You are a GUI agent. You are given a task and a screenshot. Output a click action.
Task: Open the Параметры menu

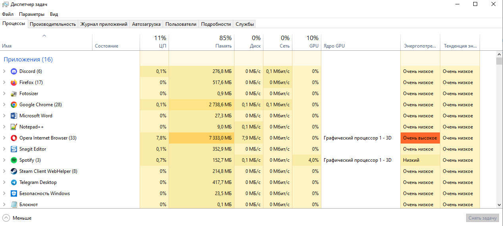32,14
